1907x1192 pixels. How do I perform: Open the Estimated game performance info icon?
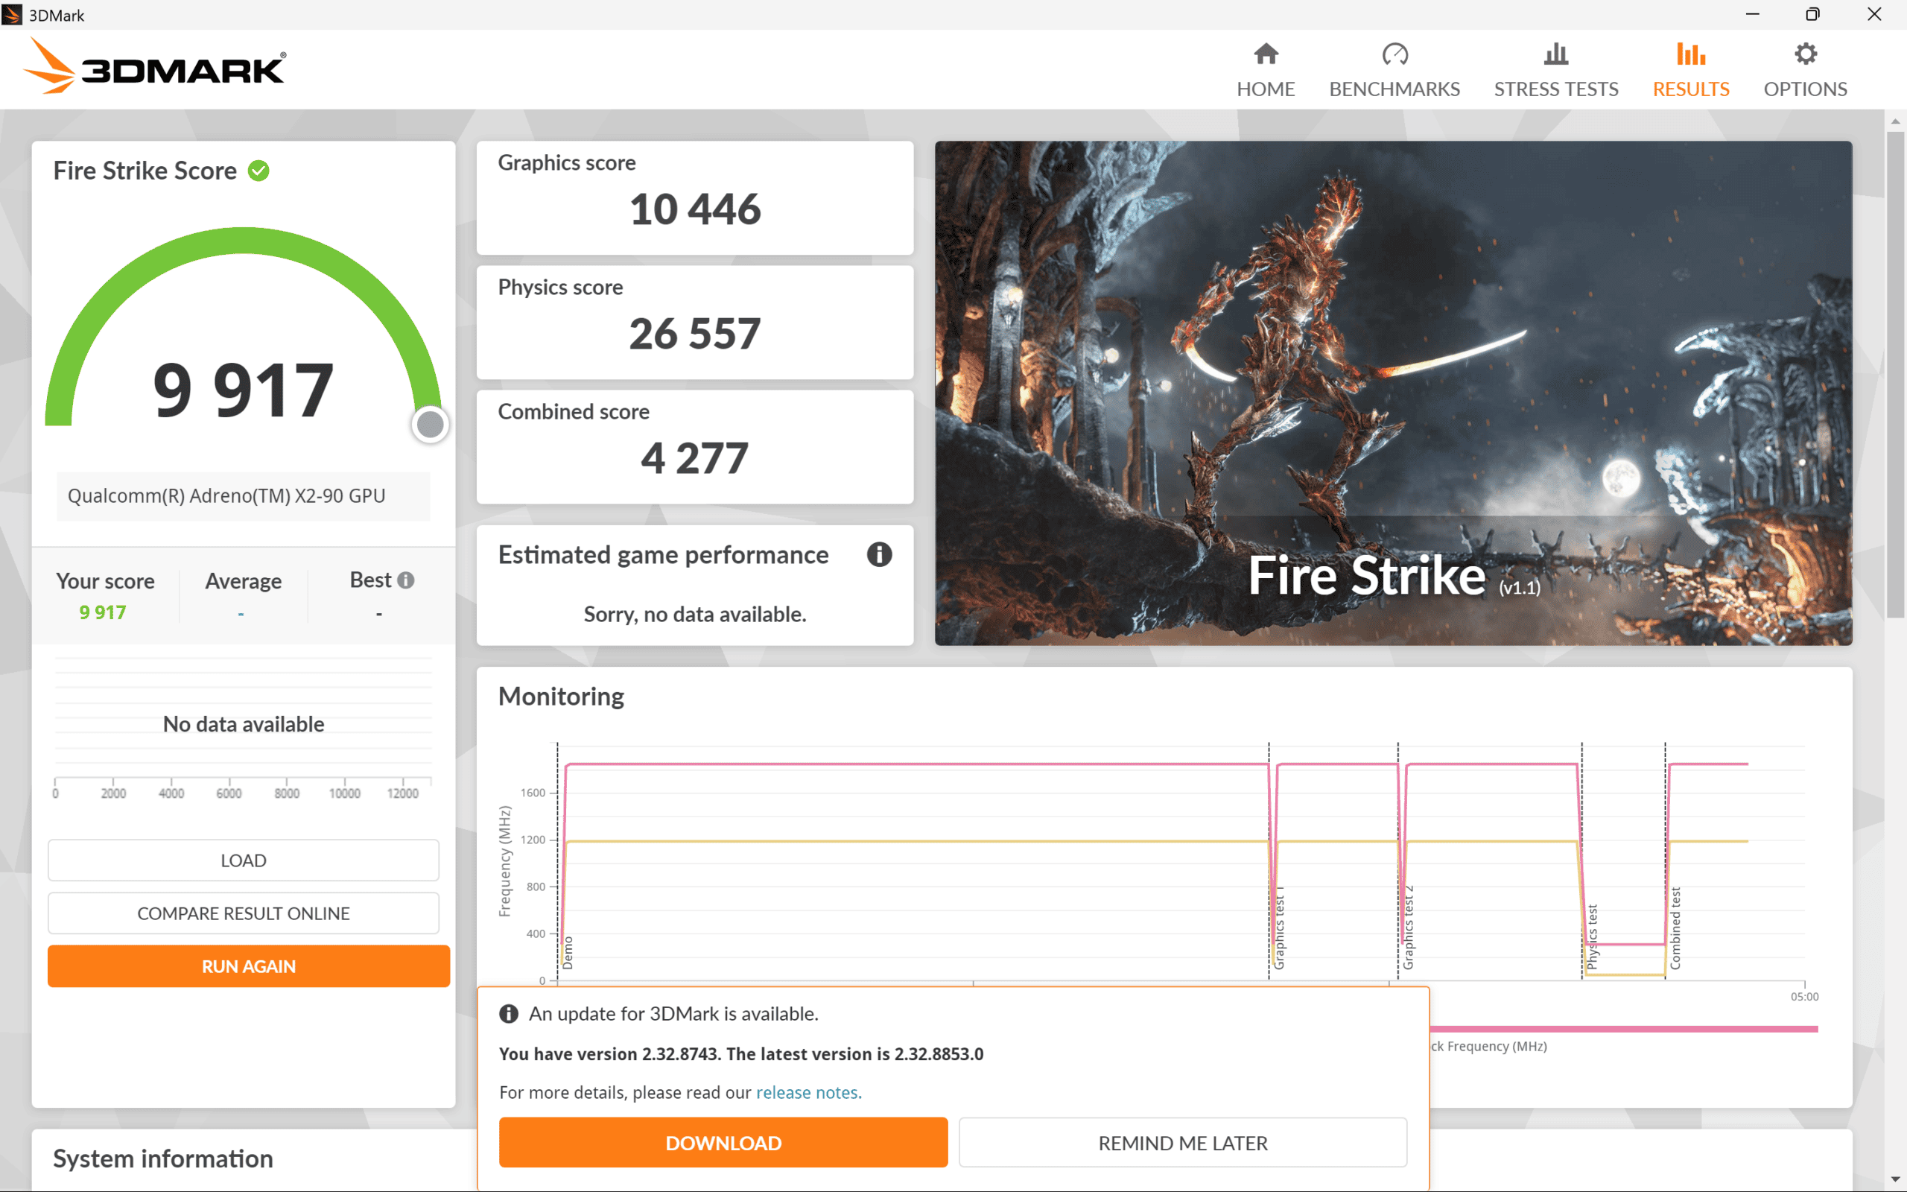point(880,554)
